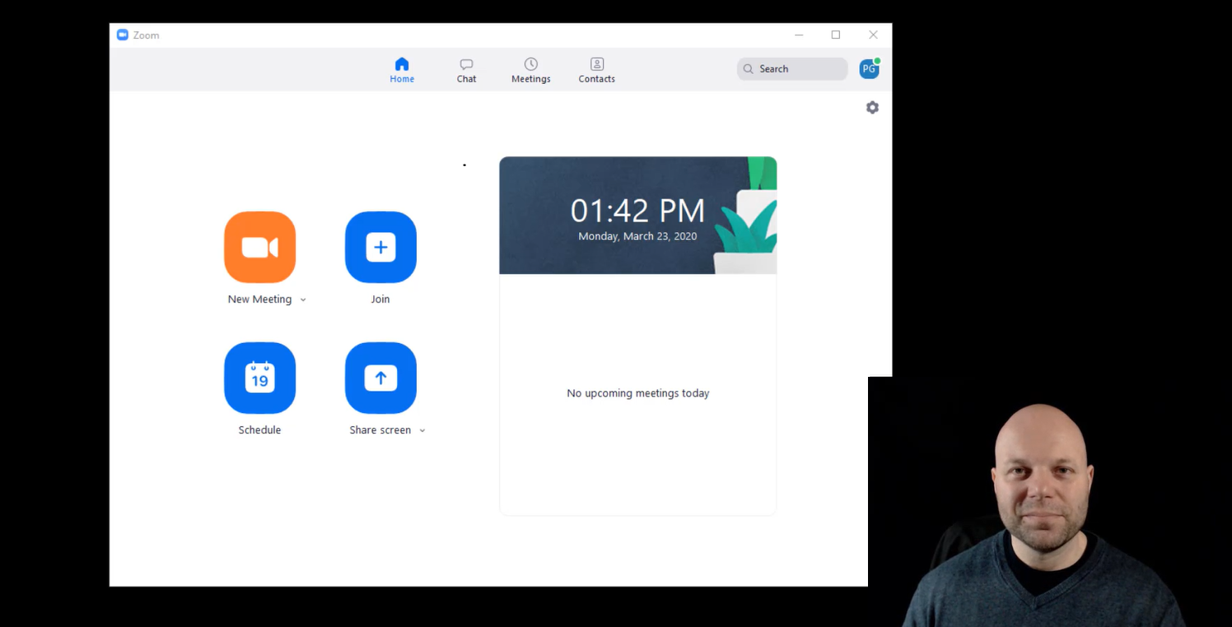Expand the New Meeting dropdown arrow

(303, 300)
